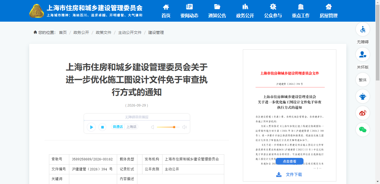Click the 重点工作 menu label
Viewport: 380px width, 184px height.
(301, 16)
